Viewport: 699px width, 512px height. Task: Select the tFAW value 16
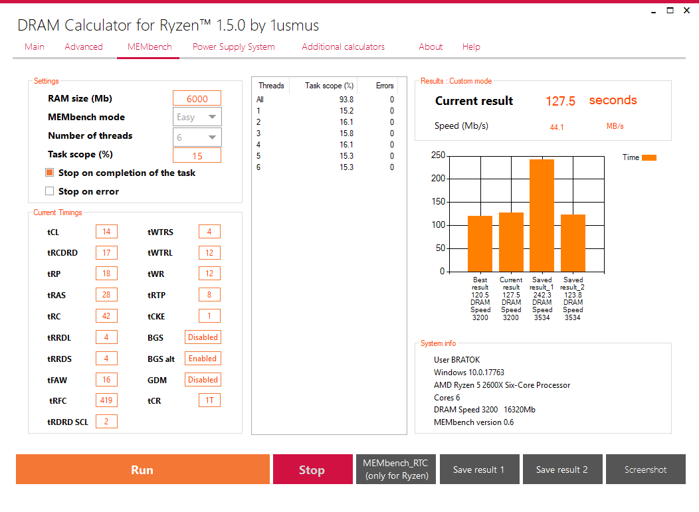point(106,380)
